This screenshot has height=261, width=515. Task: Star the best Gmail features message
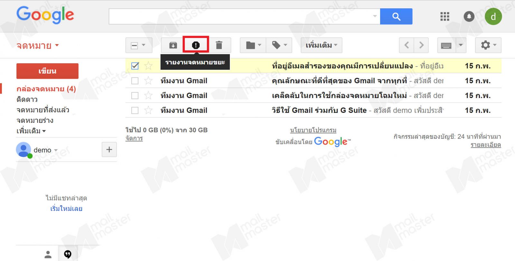click(x=148, y=81)
